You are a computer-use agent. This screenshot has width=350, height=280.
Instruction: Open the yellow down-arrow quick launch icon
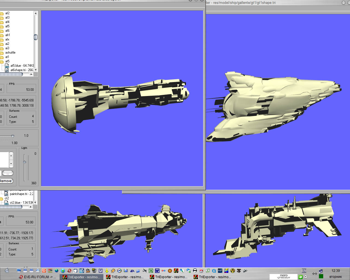coord(107,271)
